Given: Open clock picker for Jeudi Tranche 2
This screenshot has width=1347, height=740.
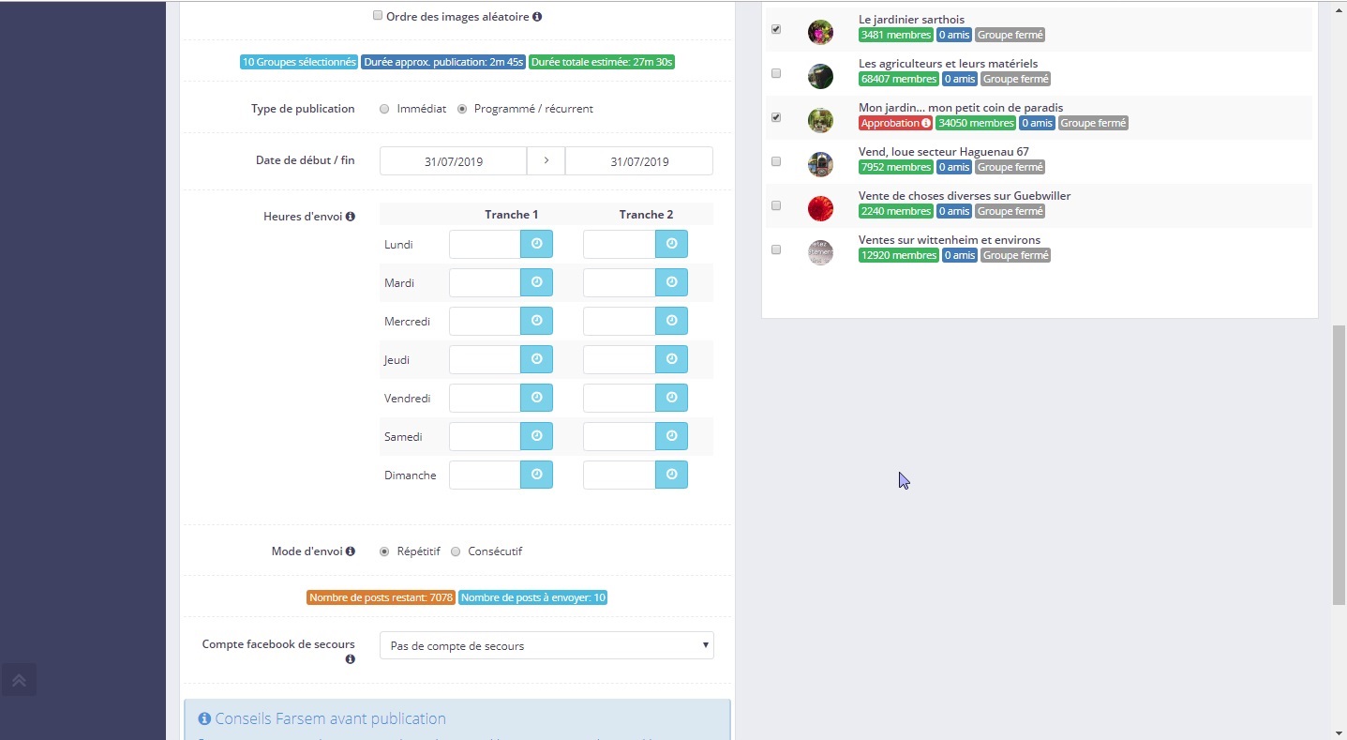Looking at the screenshot, I should (671, 359).
